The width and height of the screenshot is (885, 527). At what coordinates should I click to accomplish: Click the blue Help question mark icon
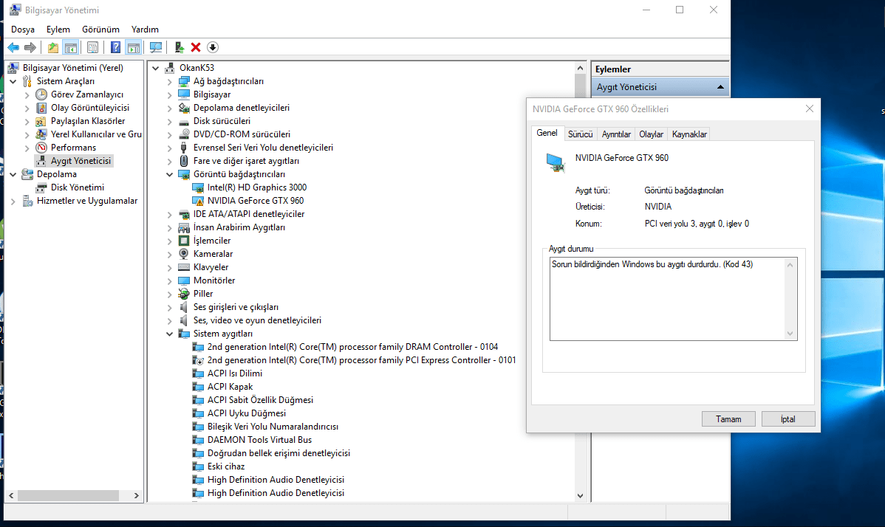115,47
